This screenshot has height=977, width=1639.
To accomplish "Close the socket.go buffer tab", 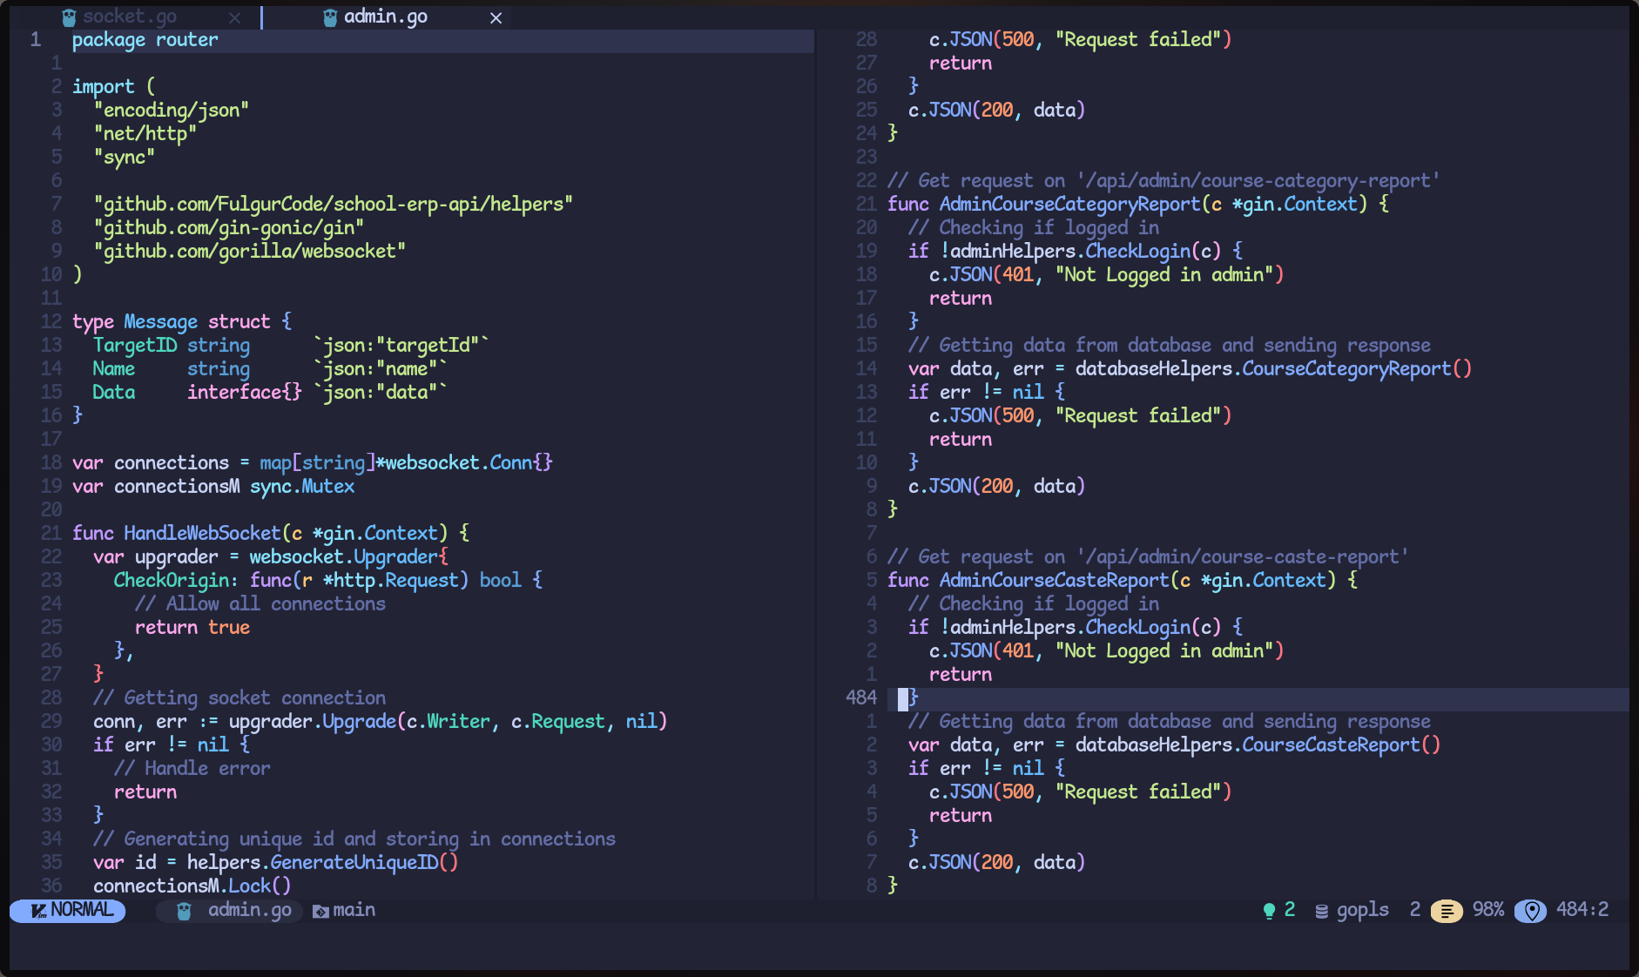I will point(234,17).
